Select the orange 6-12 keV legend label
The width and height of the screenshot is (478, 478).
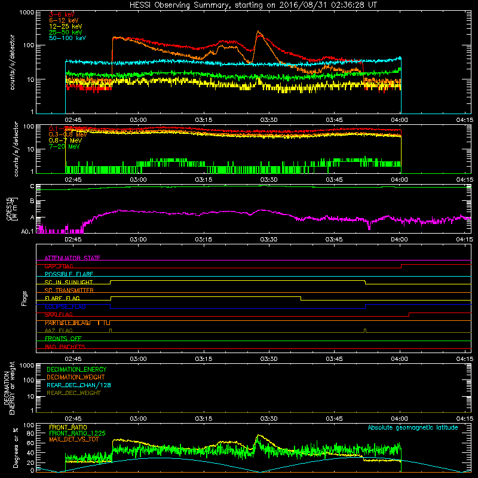(x=63, y=20)
